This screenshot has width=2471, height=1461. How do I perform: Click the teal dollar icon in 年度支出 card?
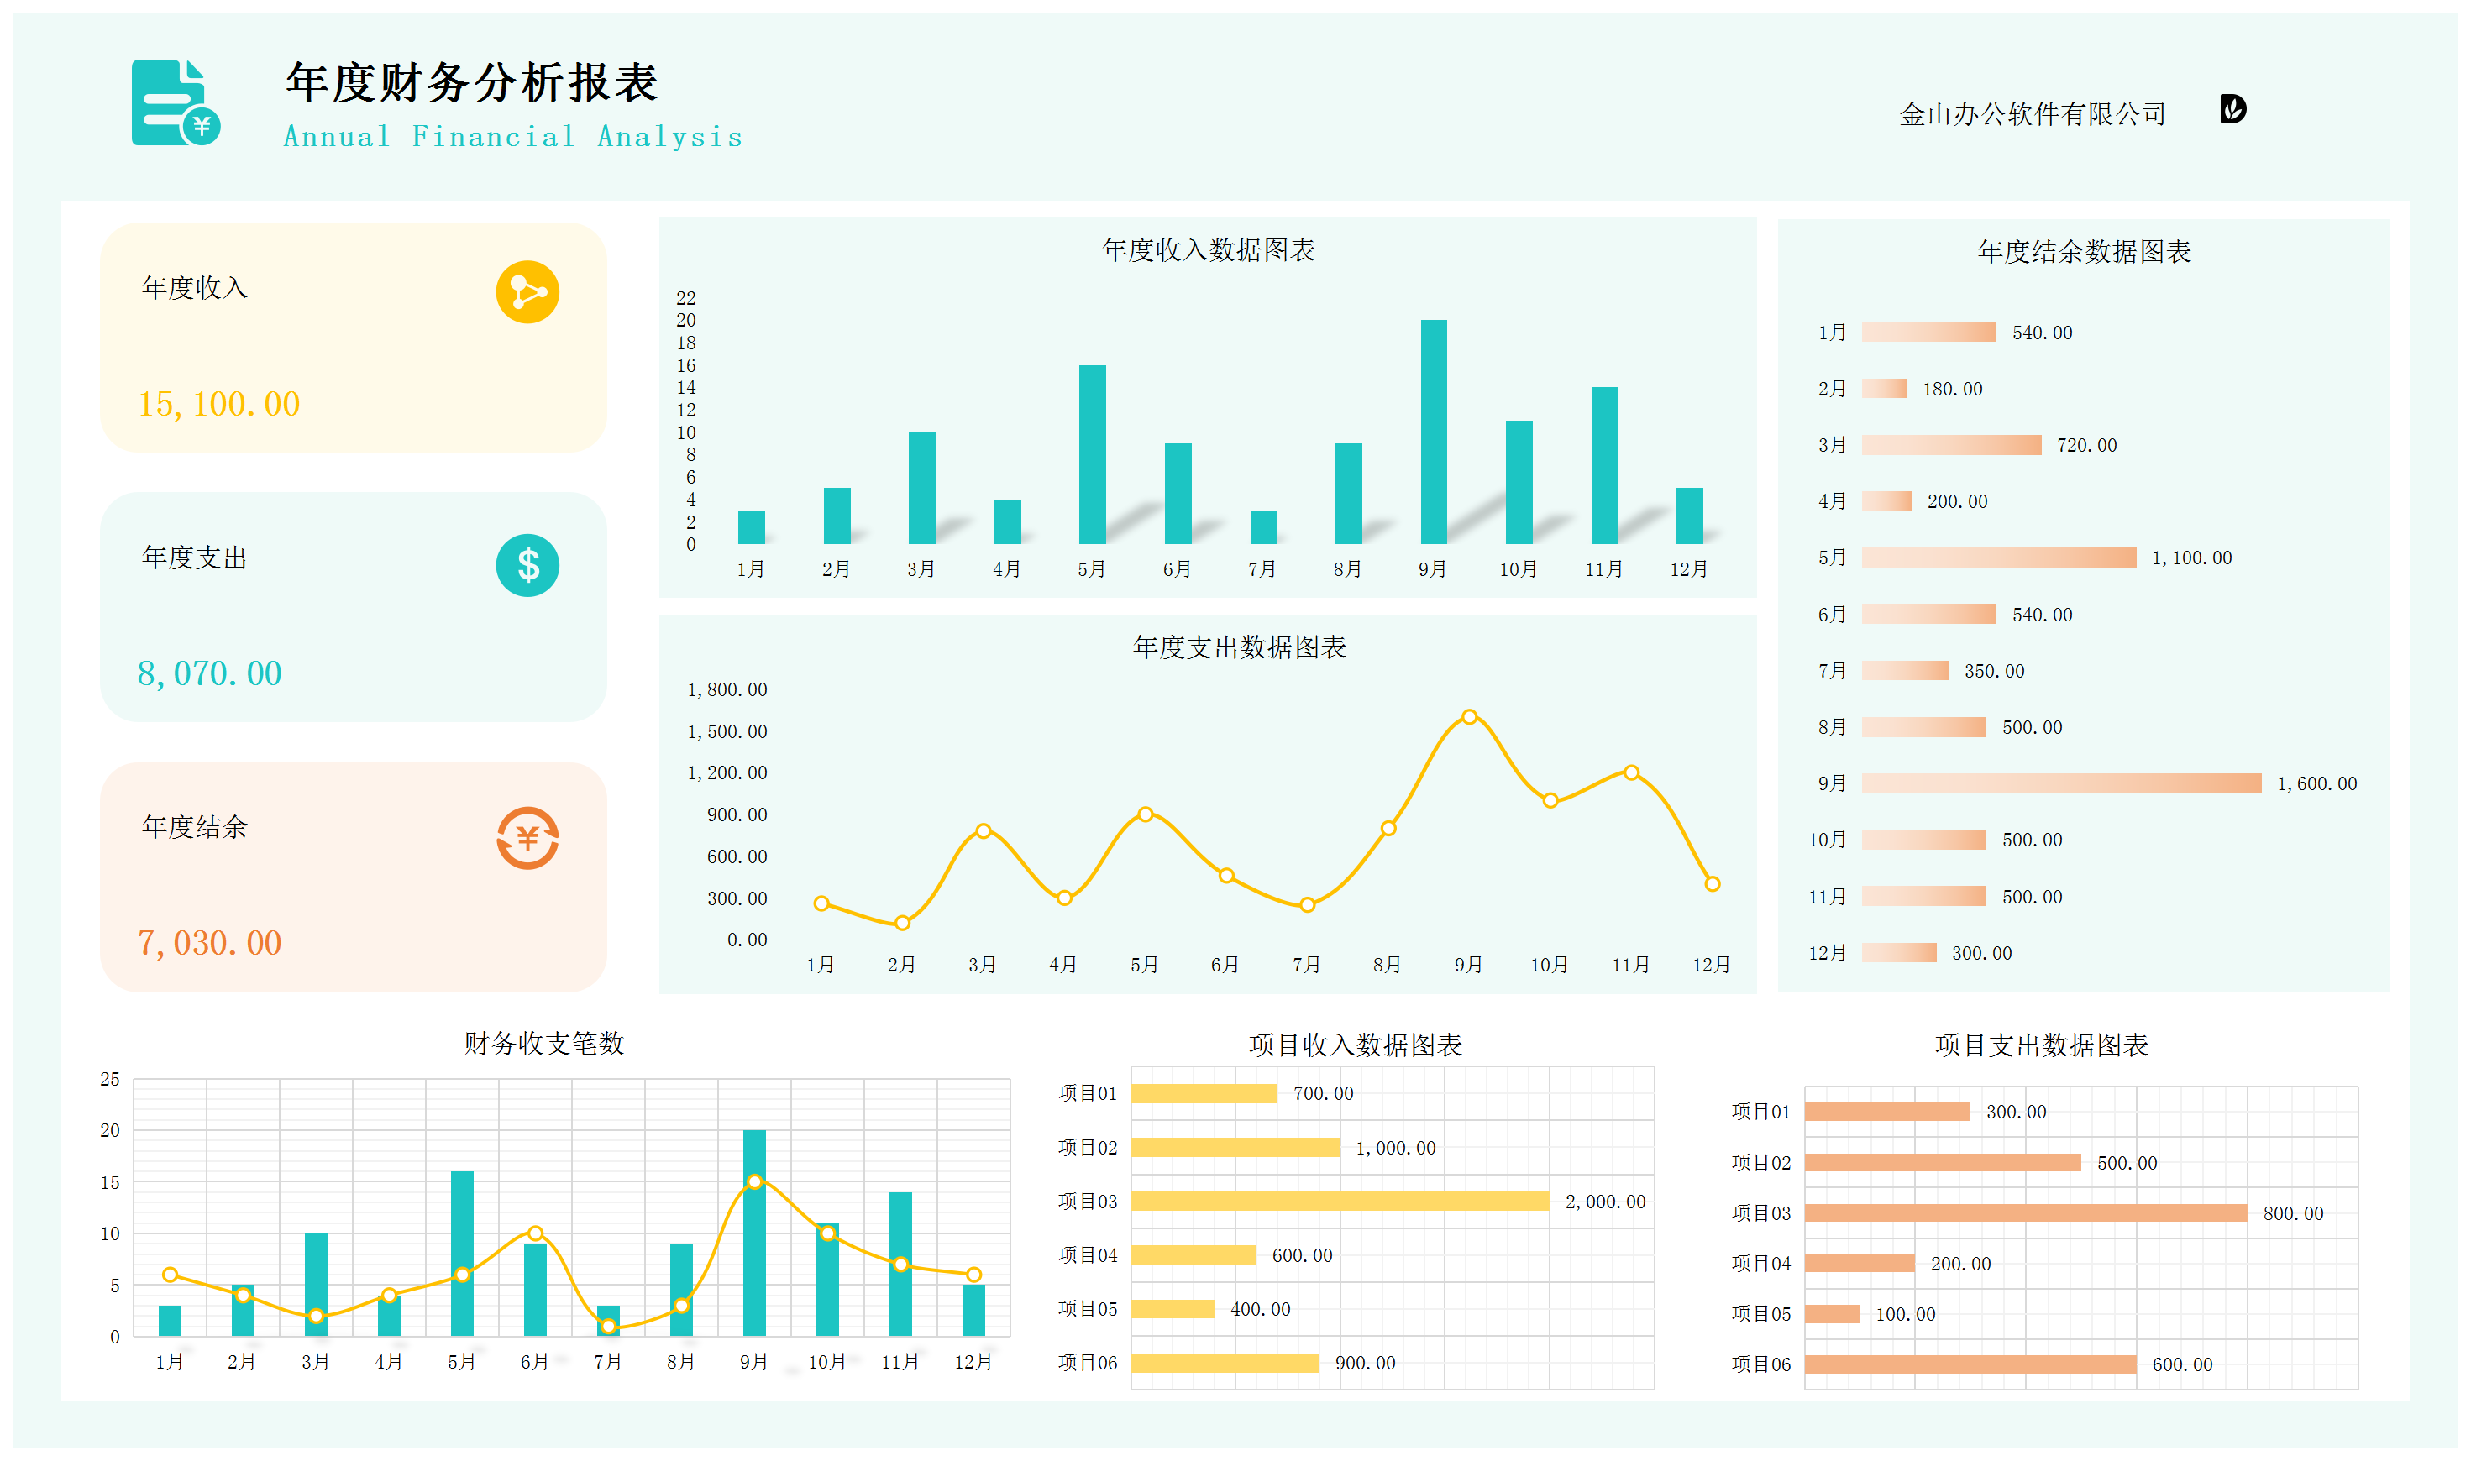tap(527, 565)
